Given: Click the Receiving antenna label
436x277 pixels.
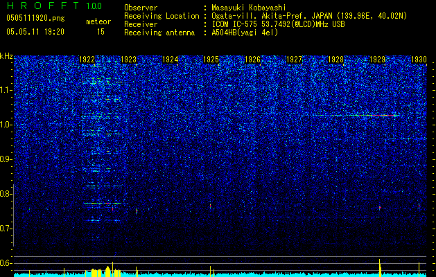Looking at the screenshot, I should tap(159, 33).
